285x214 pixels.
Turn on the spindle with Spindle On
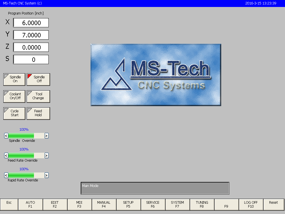[x=14, y=79]
